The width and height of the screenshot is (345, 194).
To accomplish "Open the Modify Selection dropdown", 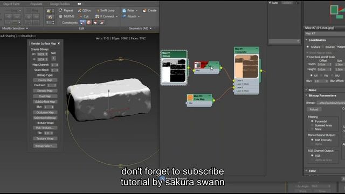I will point(15,29).
